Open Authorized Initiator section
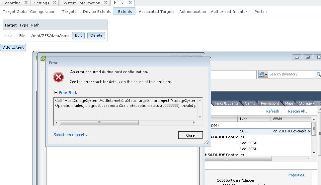 [229, 12]
